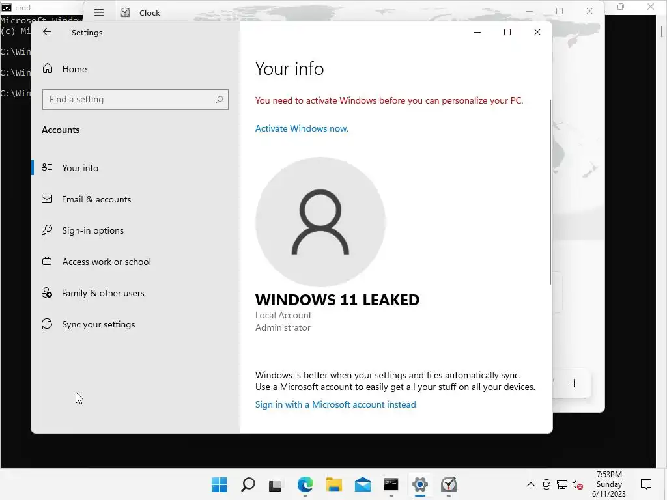The image size is (667, 500).
Task: Click Sign in with a Microsoft account instead
Action: [x=335, y=404]
